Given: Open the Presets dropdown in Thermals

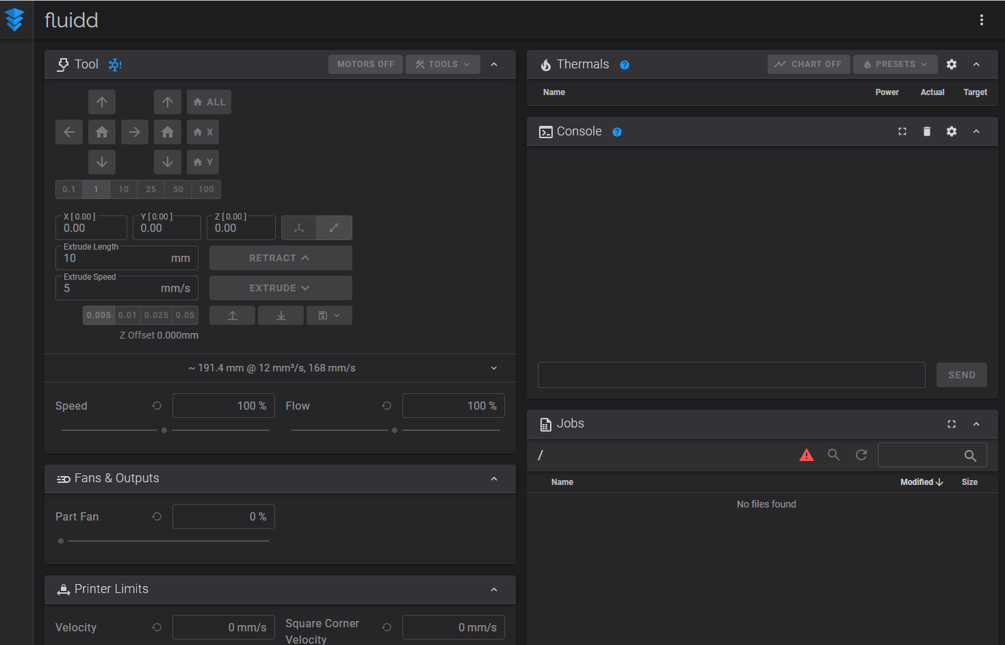Looking at the screenshot, I should click(x=895, y=64).
